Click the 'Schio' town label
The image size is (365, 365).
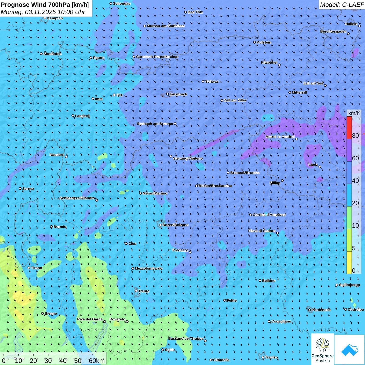[x=170, y=350]
